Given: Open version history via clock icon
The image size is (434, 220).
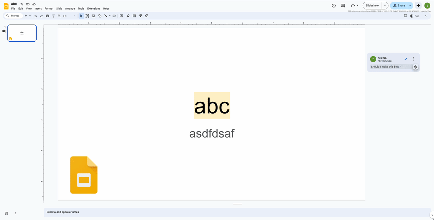Looking at the screenshot, I should pyautogui.click(x=333, y=5).
